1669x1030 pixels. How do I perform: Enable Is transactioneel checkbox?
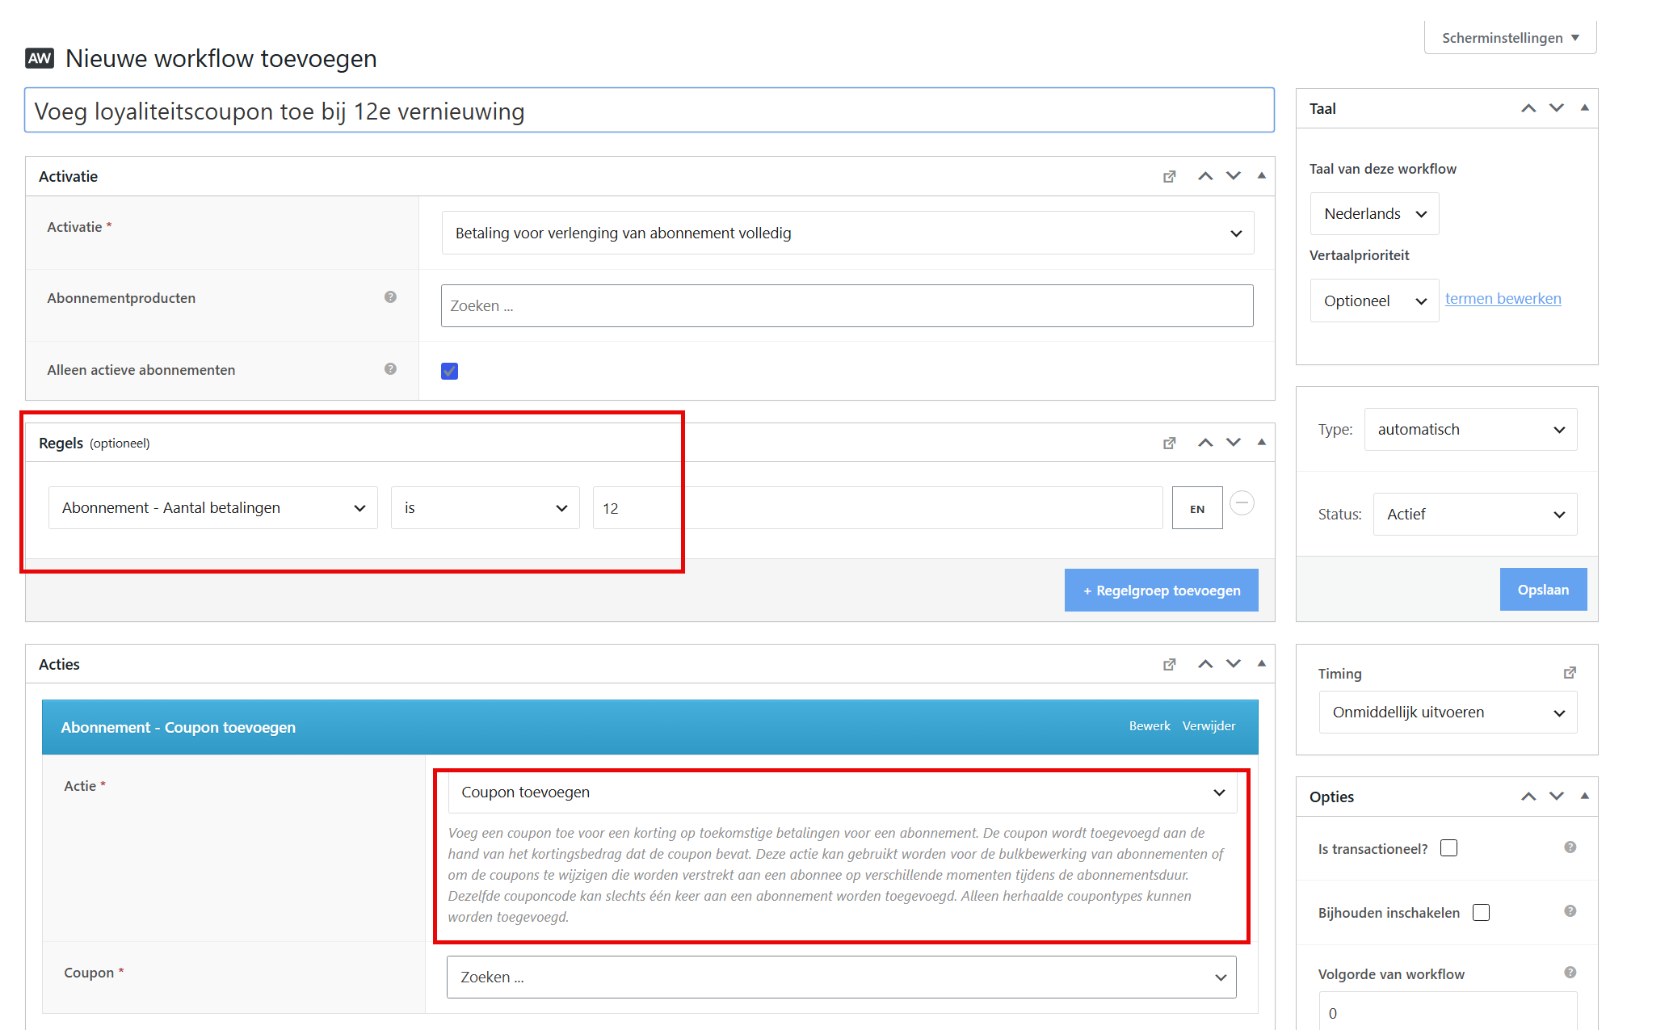(x=1448, y=848)
